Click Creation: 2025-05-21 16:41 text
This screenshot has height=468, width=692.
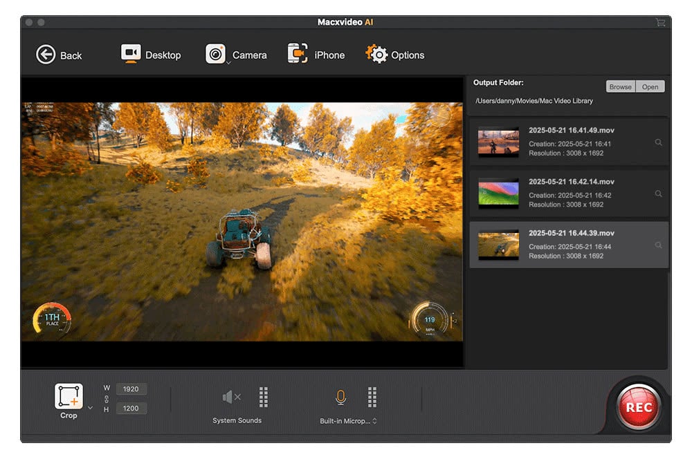[x=570, y=144]
